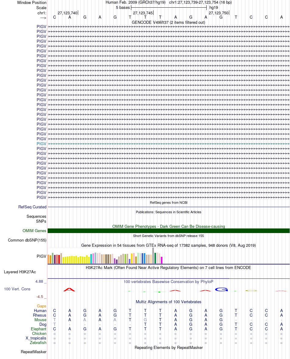Click the RefSeq Curated track label
This screenshot has width=290, height=359.
coord(32,207)
